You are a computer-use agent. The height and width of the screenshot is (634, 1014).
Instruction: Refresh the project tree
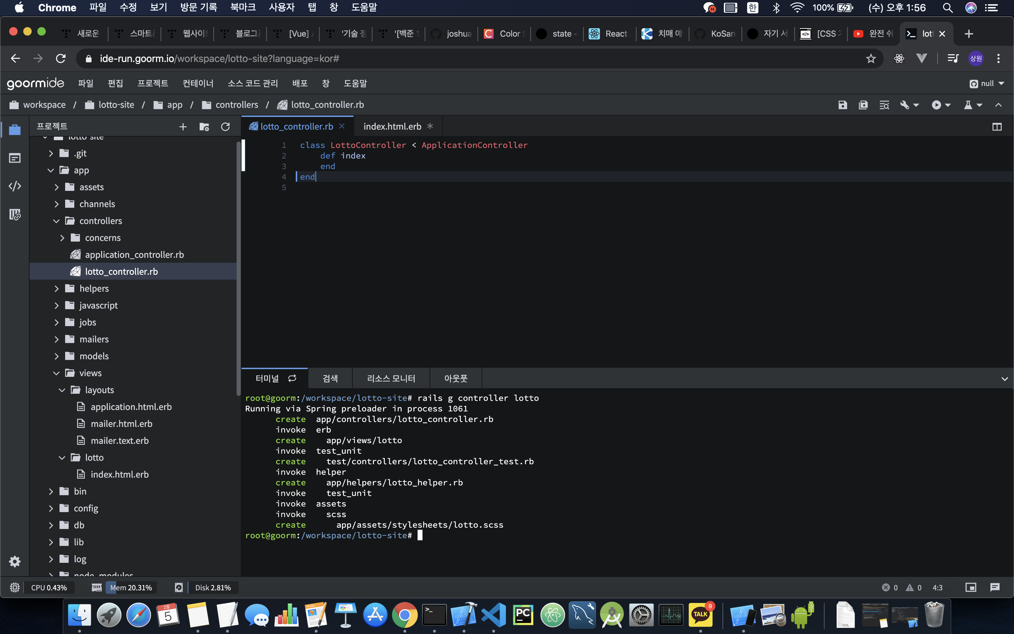click(x=225, y=127)
